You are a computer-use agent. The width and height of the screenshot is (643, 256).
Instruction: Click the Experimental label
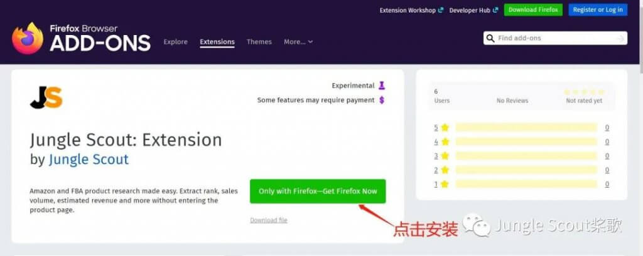[353, 86]
